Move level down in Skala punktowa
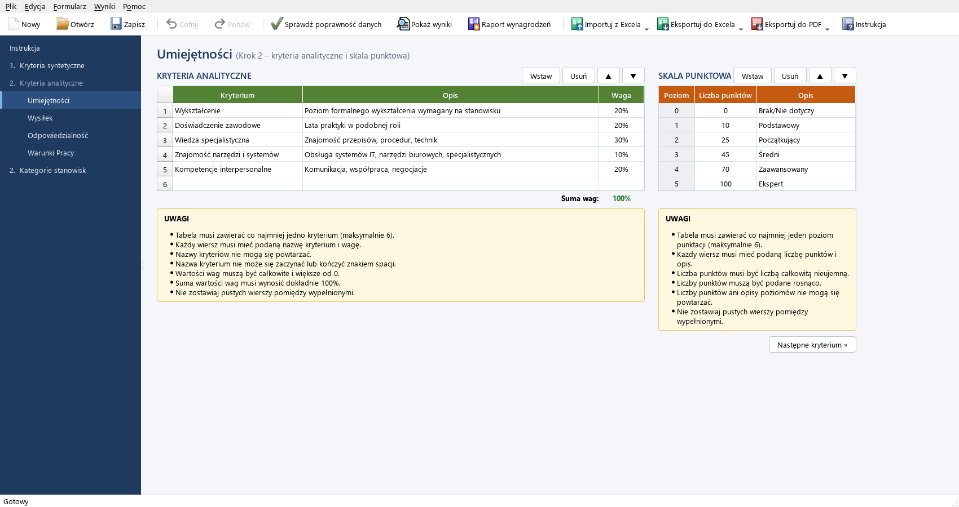 click(x=845, y=76)
